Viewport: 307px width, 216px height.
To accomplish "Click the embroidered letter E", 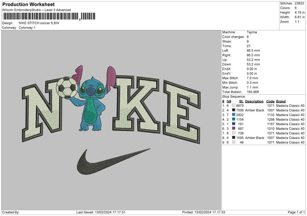I will [182, 112].
